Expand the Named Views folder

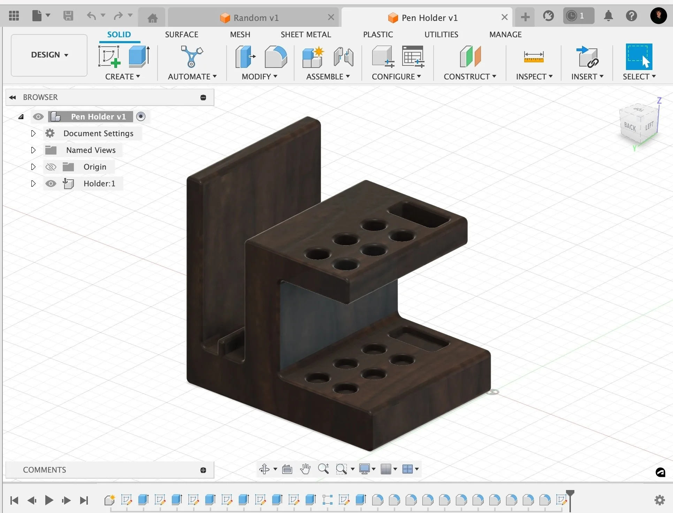(33, 150)
